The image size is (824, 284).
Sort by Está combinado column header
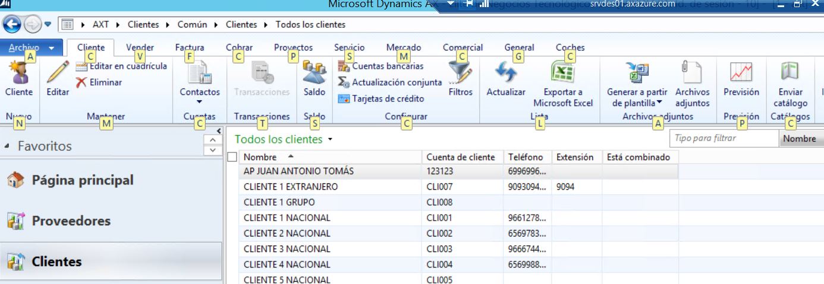click(x=640, y=157)
